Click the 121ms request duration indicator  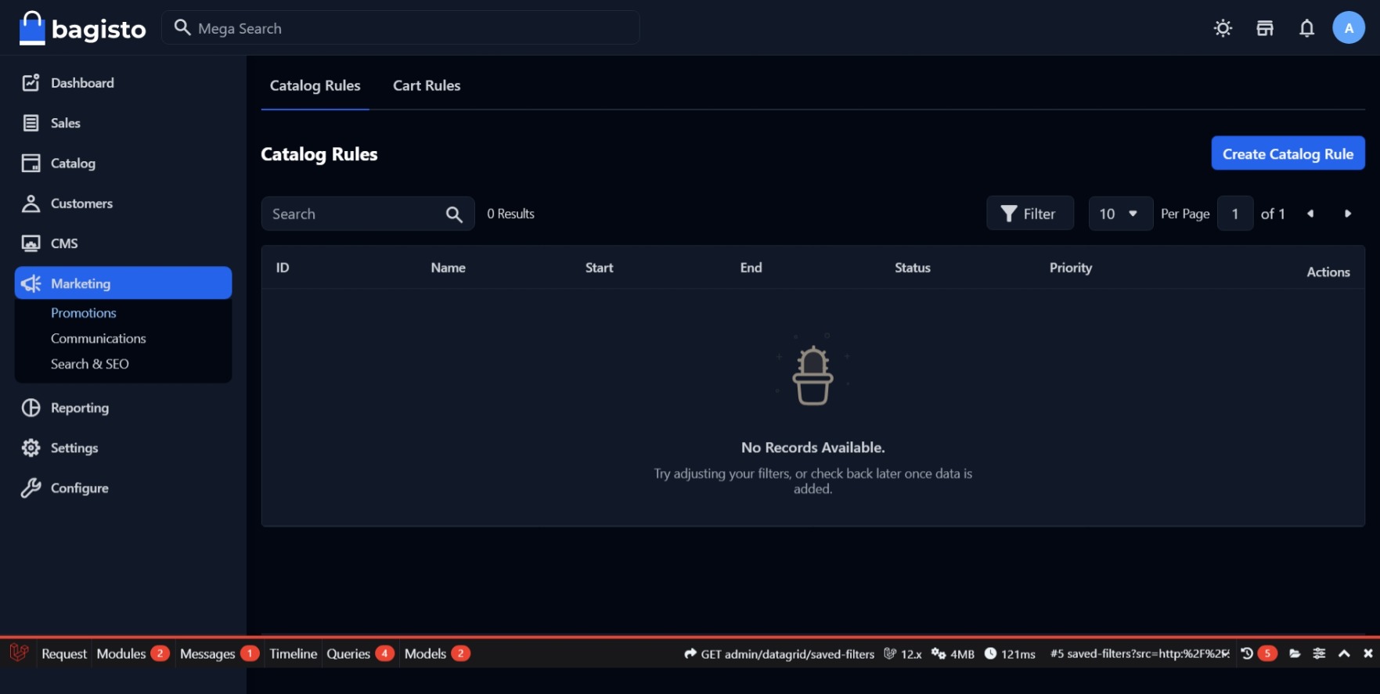point(1010,654)
